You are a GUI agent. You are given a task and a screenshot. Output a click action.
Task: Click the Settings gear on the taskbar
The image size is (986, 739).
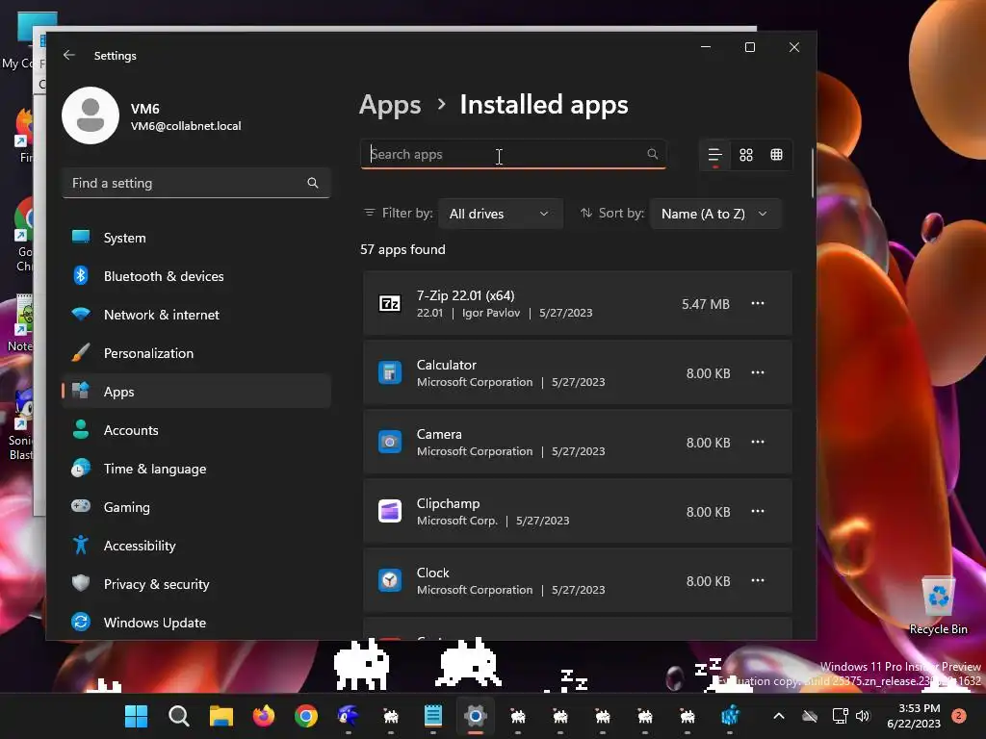click(476, 716)
